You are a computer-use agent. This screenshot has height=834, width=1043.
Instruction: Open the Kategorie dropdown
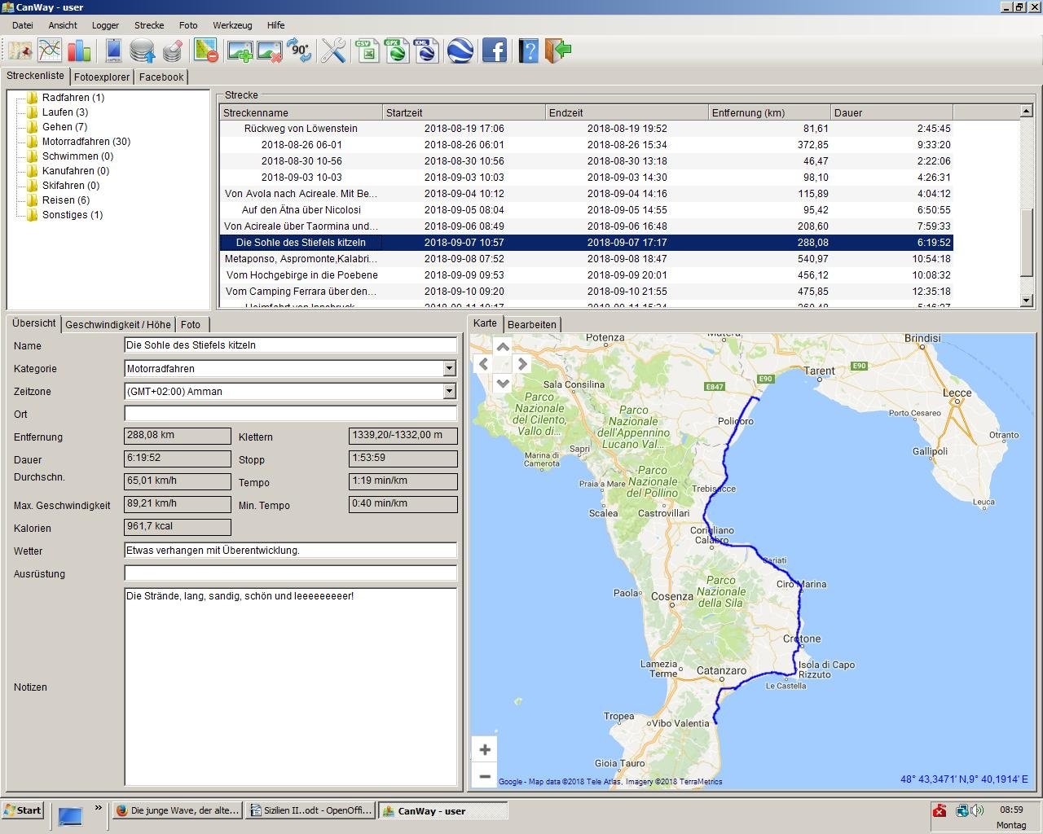point(449,369)
